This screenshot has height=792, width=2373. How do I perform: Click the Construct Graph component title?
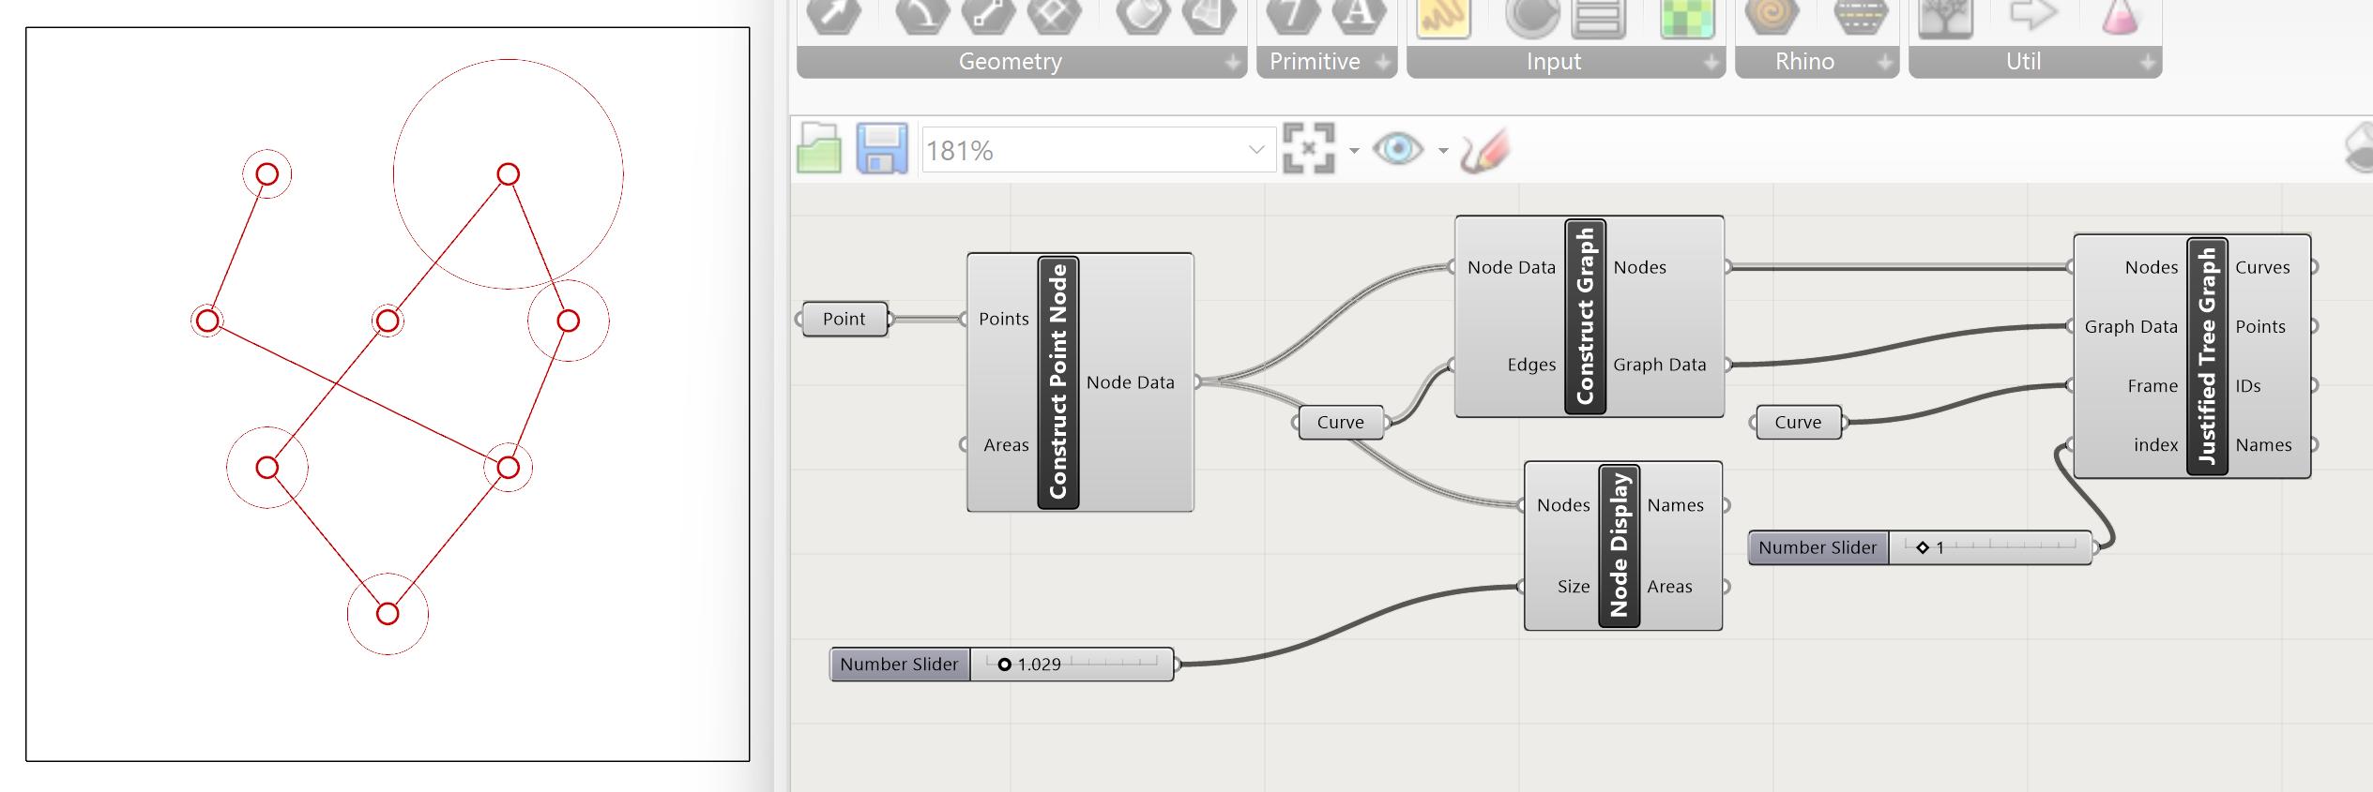click(x=1585, y=316)
